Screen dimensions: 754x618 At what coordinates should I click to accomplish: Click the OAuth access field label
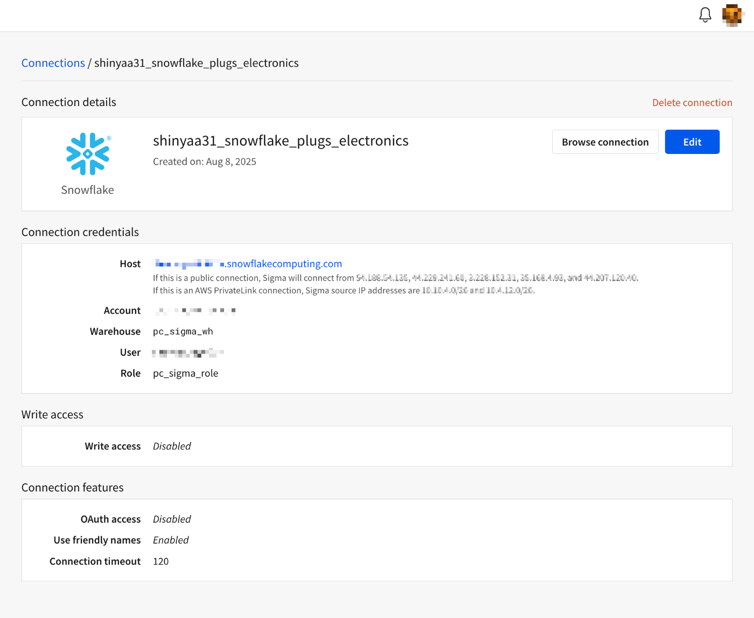110,519
